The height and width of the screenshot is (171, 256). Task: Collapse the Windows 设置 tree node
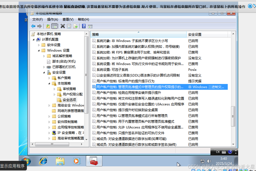tap(39, 51)
